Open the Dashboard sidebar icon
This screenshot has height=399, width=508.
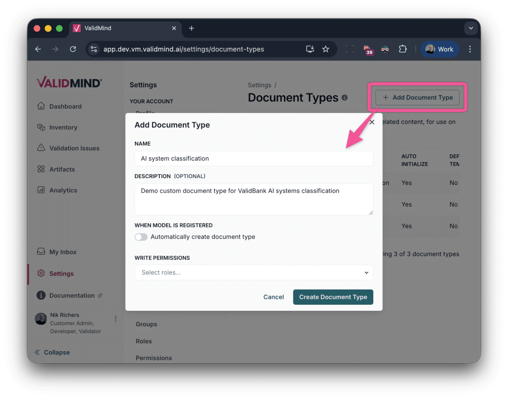(41, 106)
